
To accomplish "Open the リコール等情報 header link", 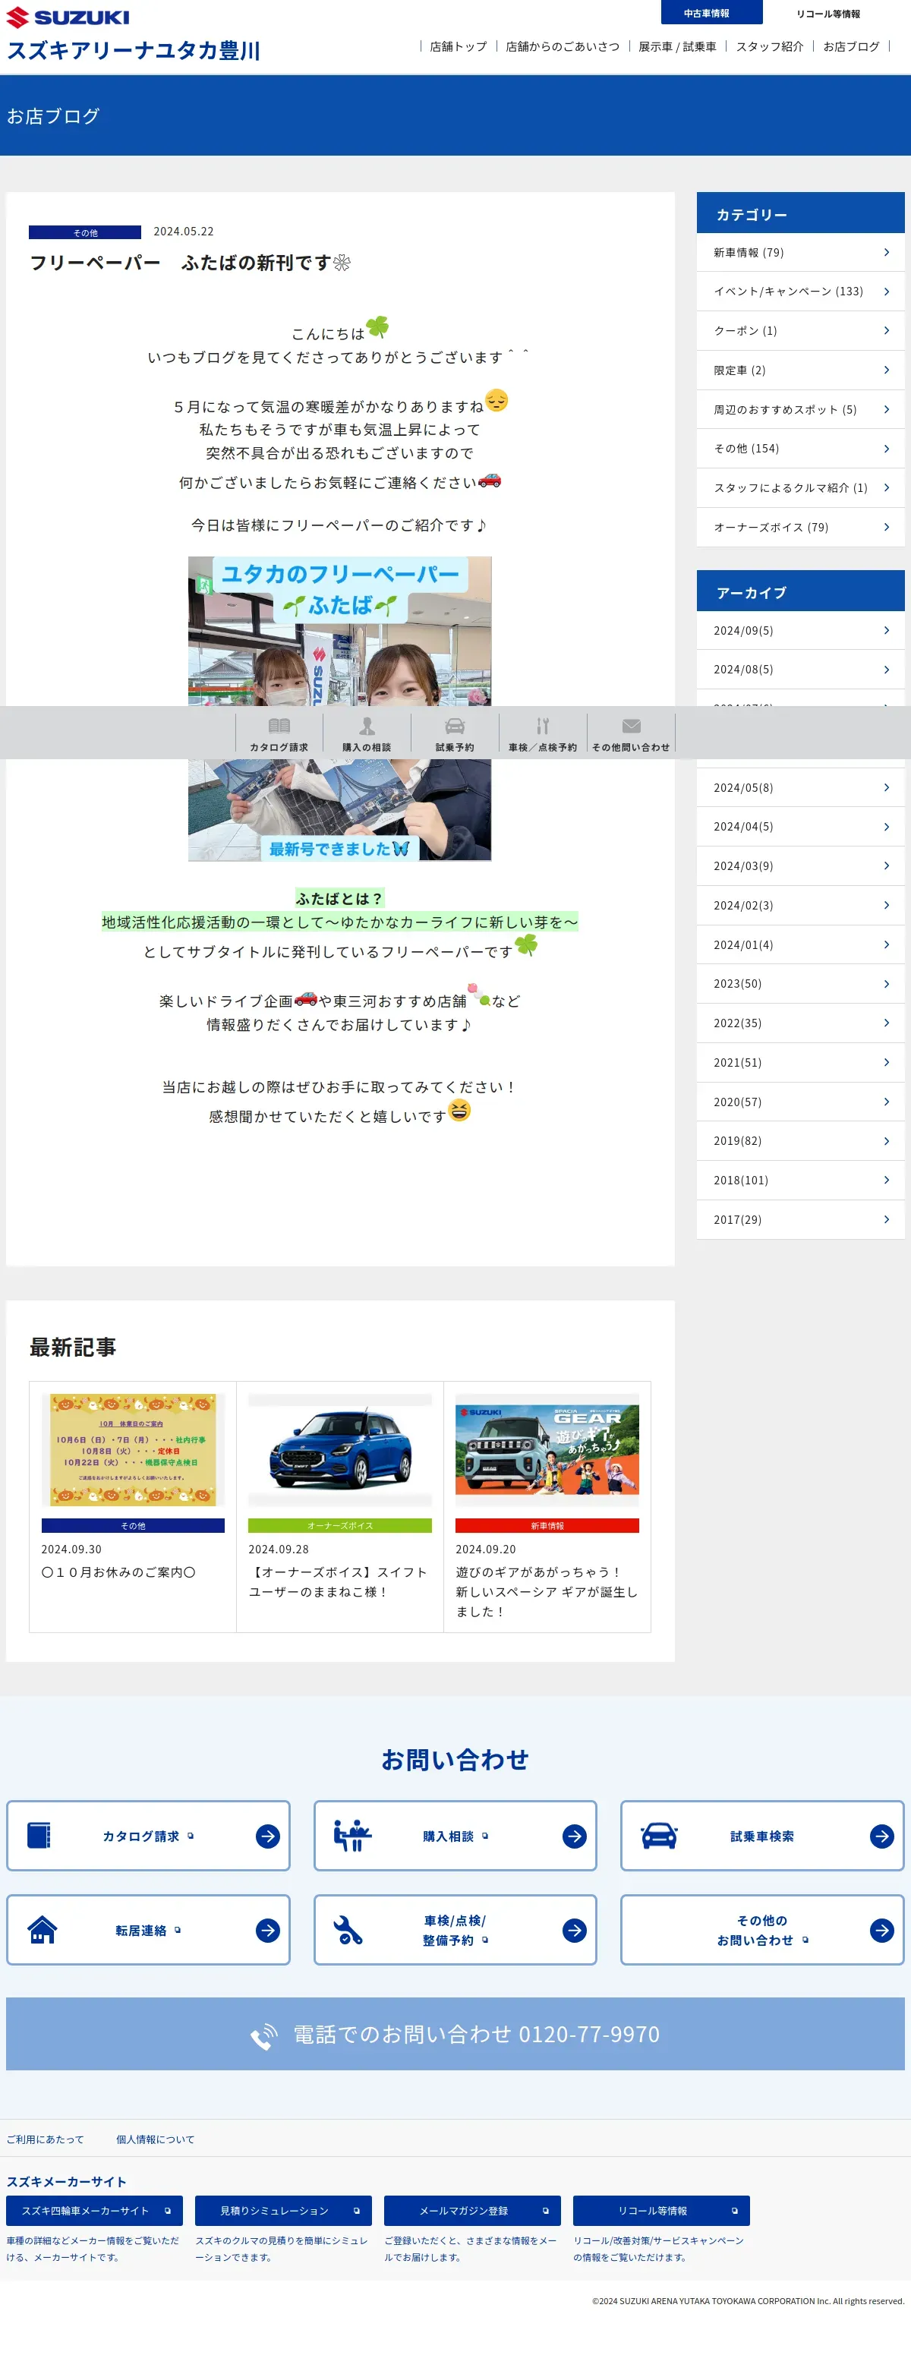I will pos(828,14).
